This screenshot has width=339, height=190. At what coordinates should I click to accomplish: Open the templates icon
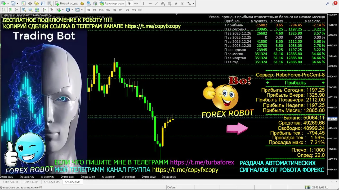[x=77, y=10]
